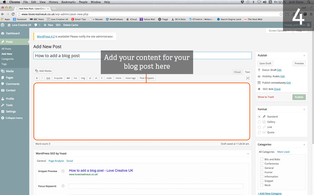
Task: Click the Yoast Snippet Preview help icon
Action: click(63, 171)
